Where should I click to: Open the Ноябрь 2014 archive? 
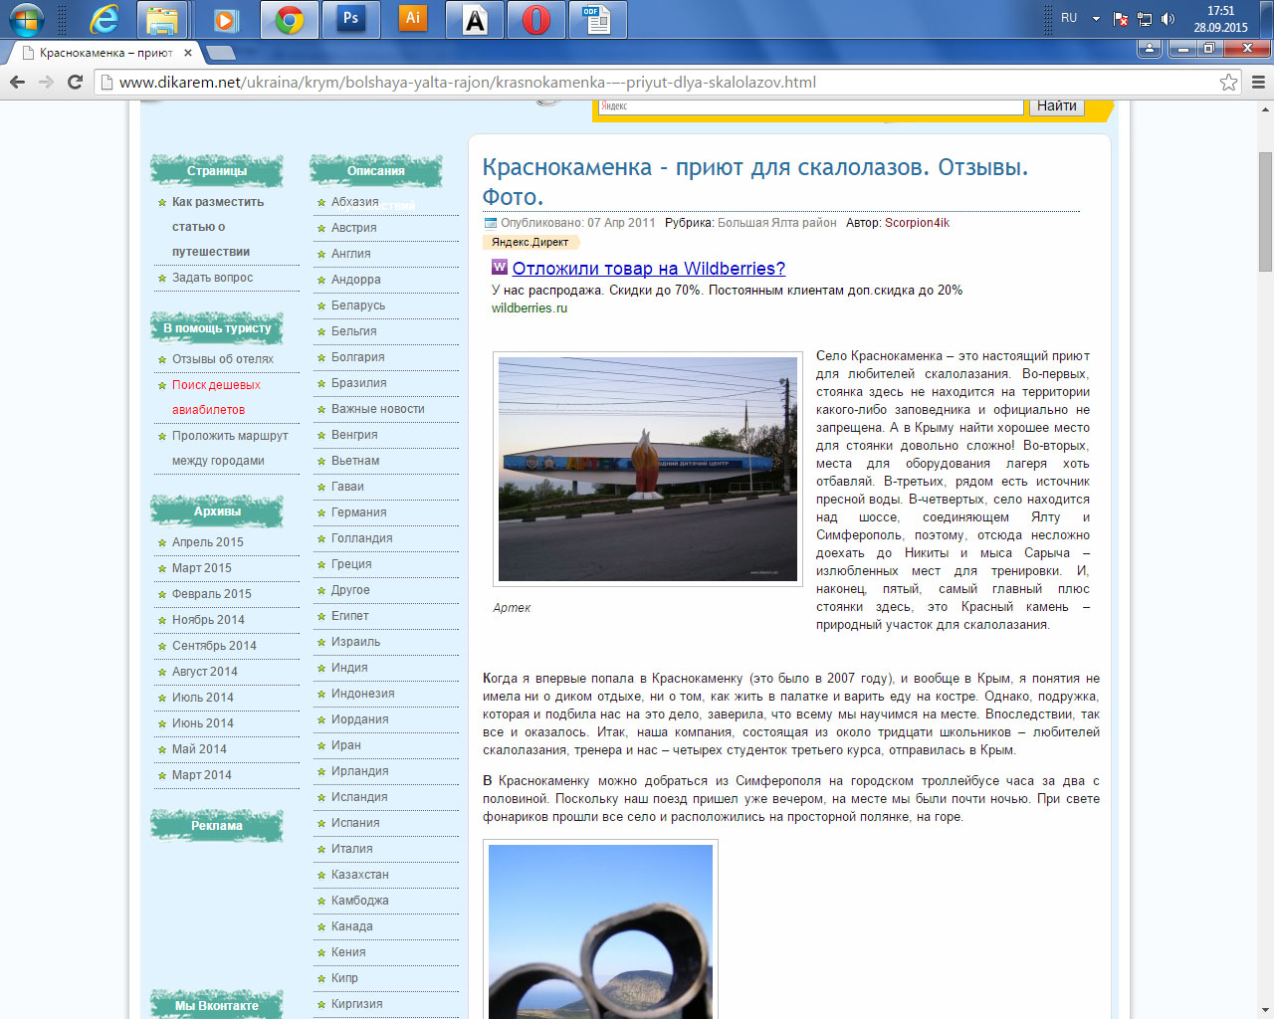pyautogui.click(x=208, y=620)
